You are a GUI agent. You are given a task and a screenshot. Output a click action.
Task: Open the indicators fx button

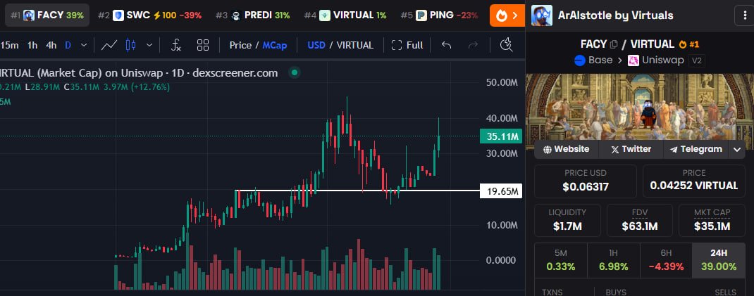(x=176, y=45)
